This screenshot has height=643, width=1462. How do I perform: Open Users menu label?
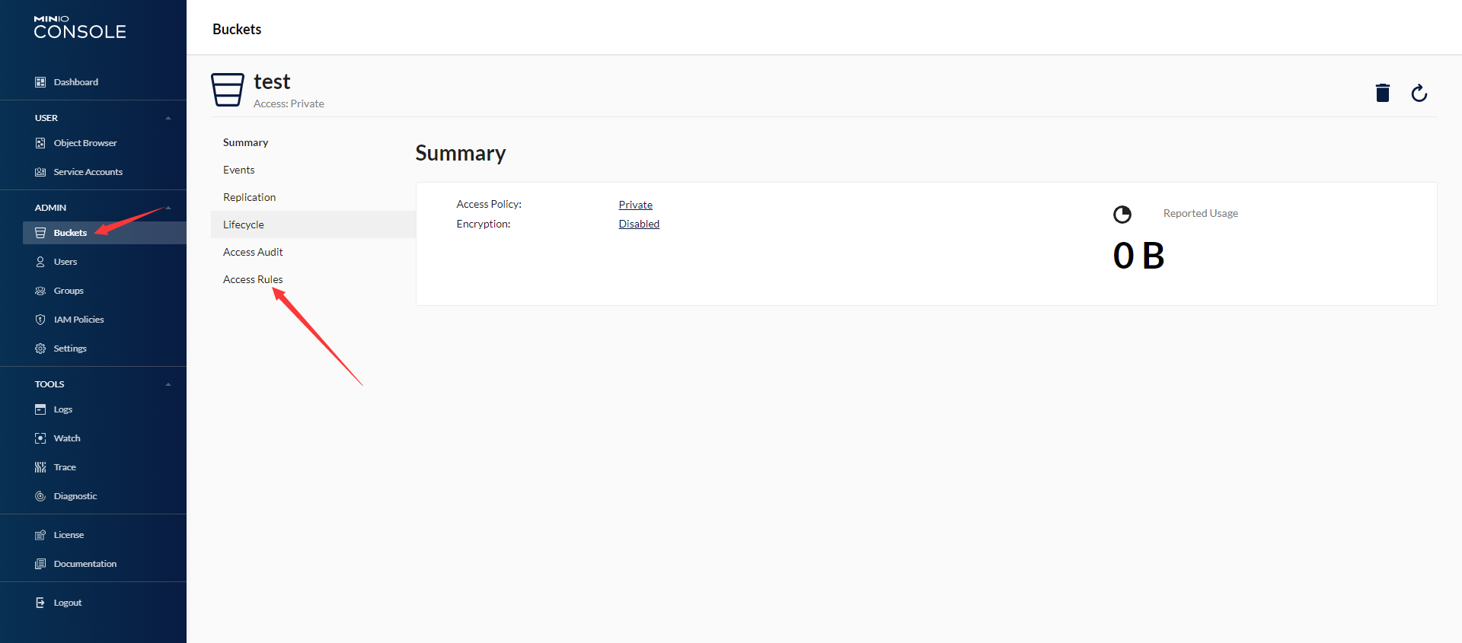coord(65,262)
